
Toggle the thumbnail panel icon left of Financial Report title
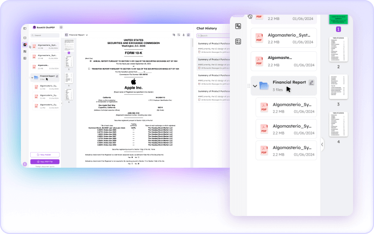coord(67,35)
